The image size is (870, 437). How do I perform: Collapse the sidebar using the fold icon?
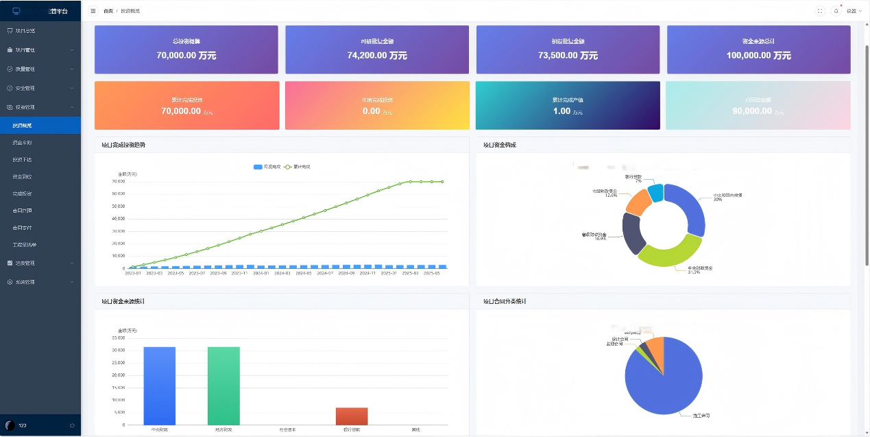click(93, 11)
